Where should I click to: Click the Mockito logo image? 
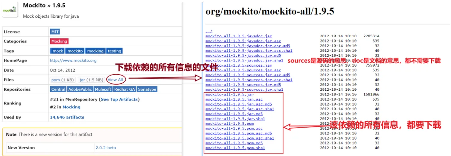[9, 10]
